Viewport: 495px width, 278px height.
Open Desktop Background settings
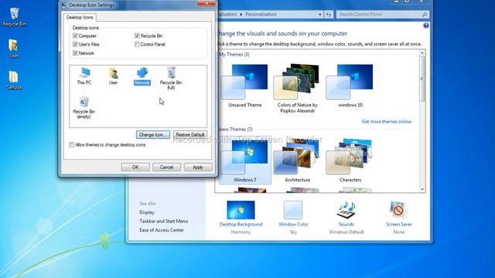241,218
